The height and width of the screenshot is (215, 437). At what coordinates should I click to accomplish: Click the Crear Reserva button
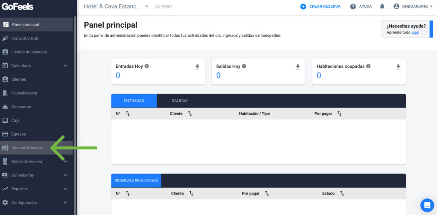pos(320,6)
